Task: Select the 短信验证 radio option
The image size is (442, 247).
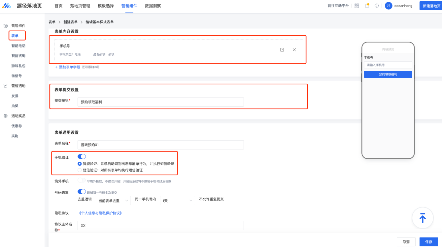Action: [80, 170]
